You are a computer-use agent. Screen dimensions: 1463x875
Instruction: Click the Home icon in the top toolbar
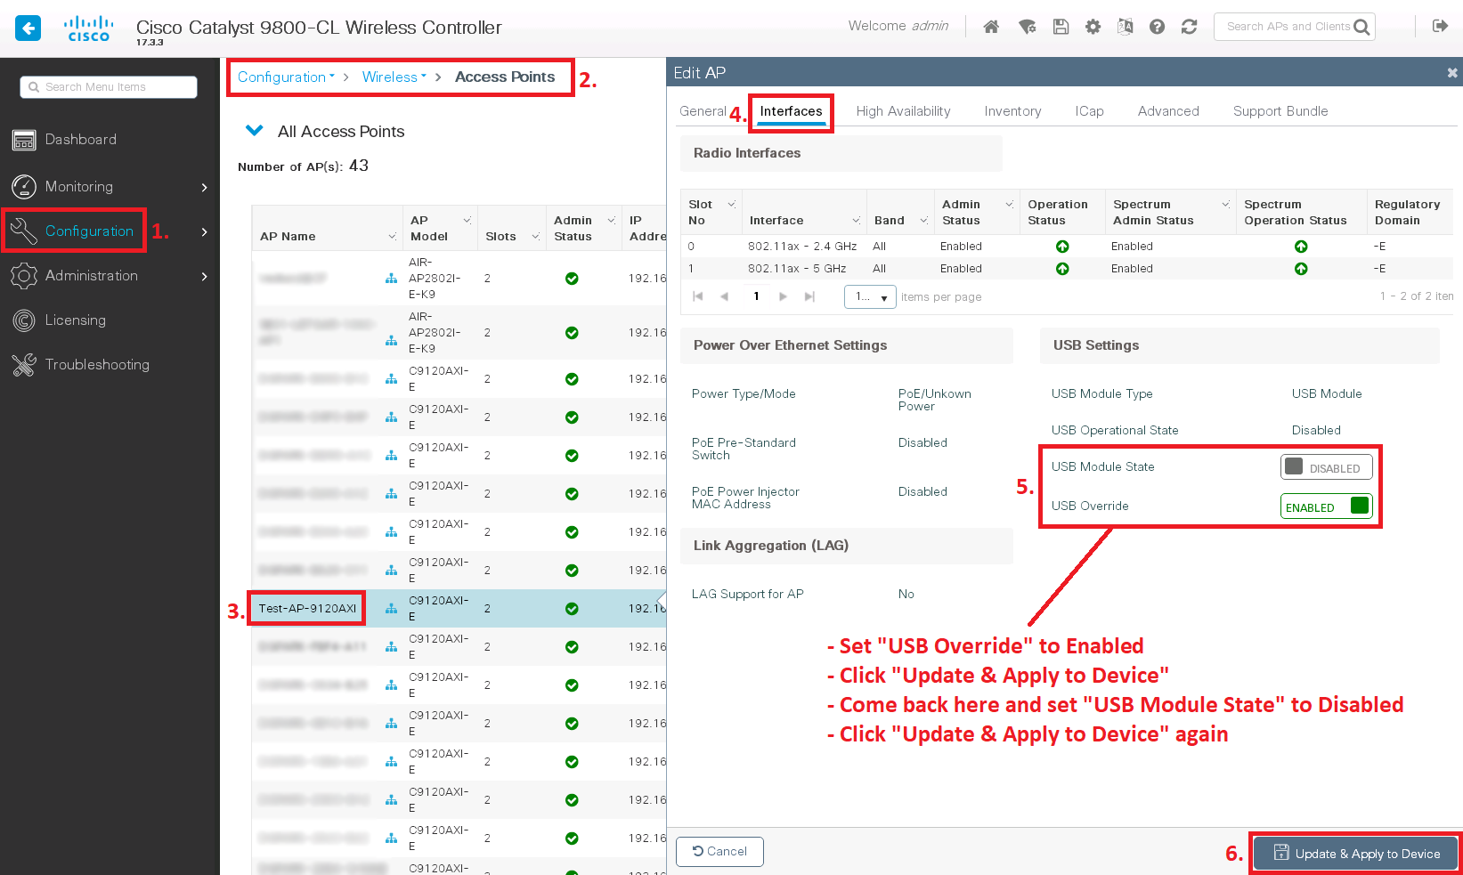point(990,27)
